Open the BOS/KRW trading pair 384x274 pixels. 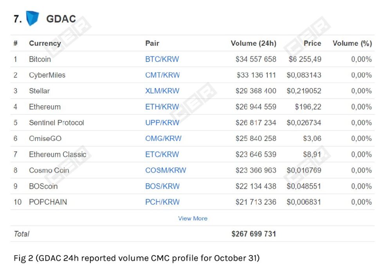(x=162, y=186)
